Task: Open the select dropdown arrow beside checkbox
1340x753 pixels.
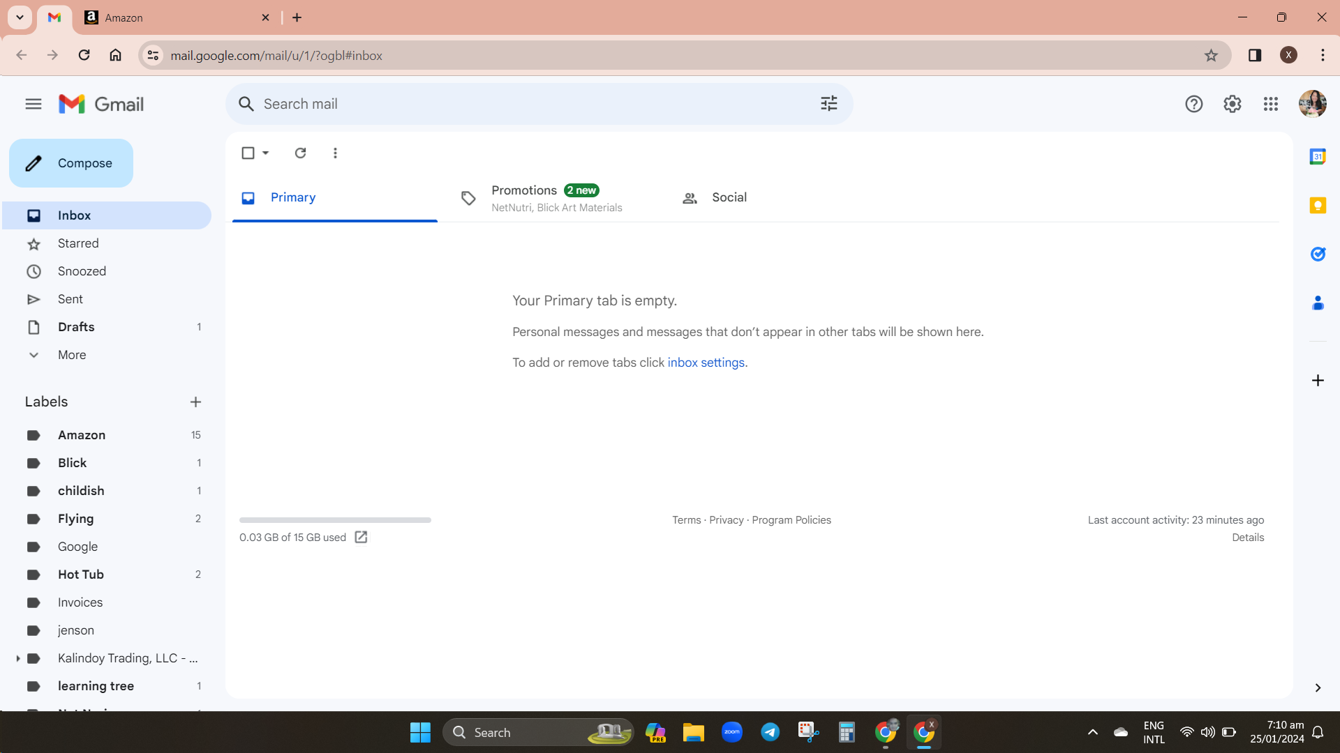Action: coord(266,153)
